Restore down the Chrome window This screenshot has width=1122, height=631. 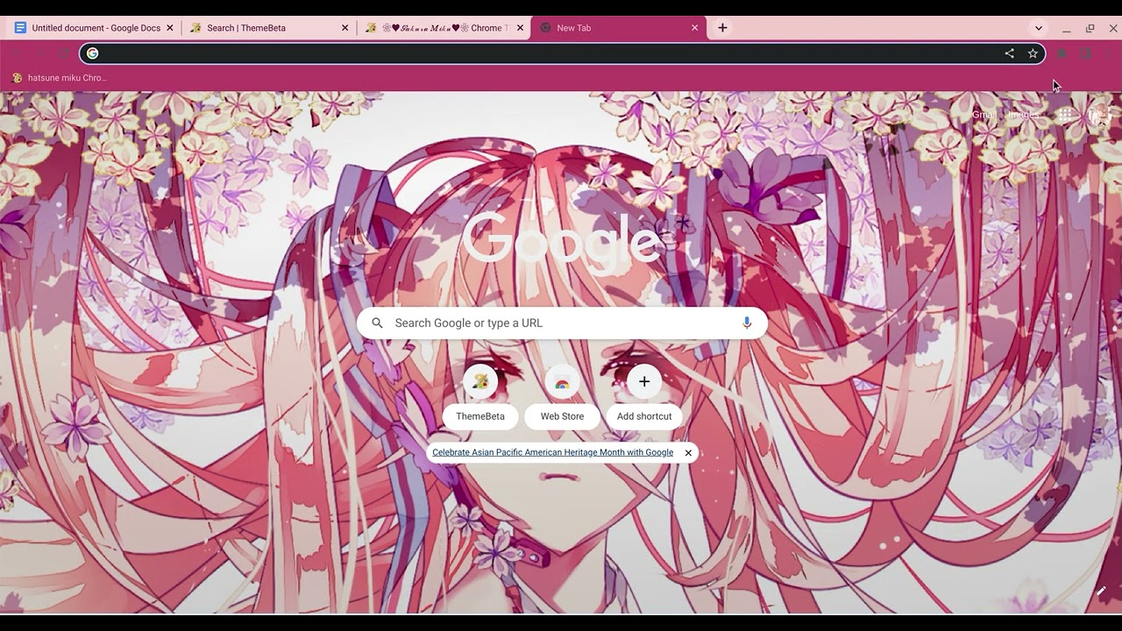pyautogui.click(x=1090, y=28)
